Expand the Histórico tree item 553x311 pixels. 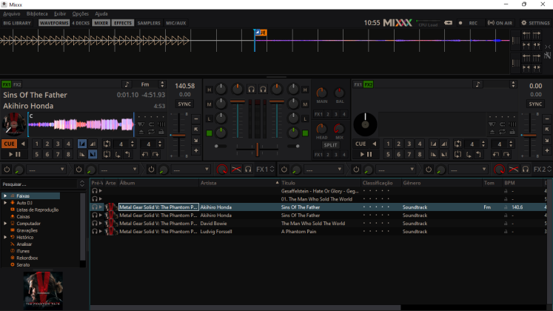click(5, 237)
